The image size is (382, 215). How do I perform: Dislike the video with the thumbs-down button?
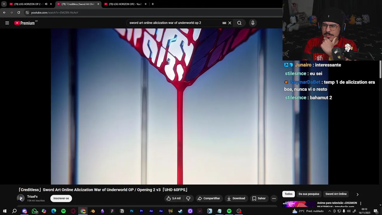(188, 198)
